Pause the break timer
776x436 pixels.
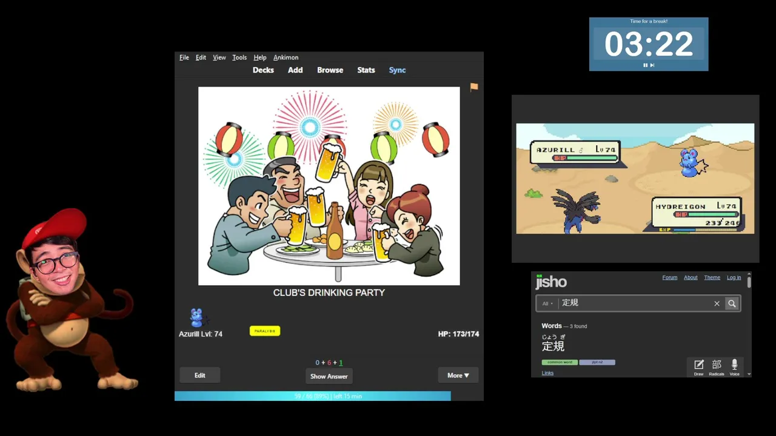click(x=645, y=65)
